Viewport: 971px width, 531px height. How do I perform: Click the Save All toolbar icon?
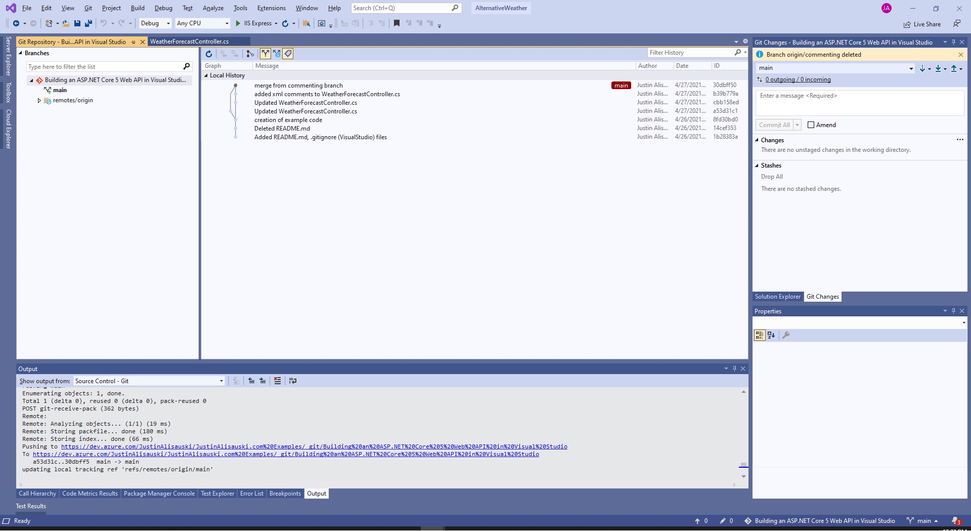89,23
